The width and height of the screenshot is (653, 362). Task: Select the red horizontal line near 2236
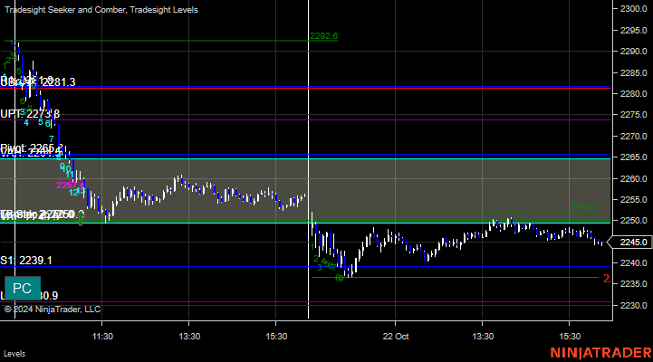tap(455, 278)
